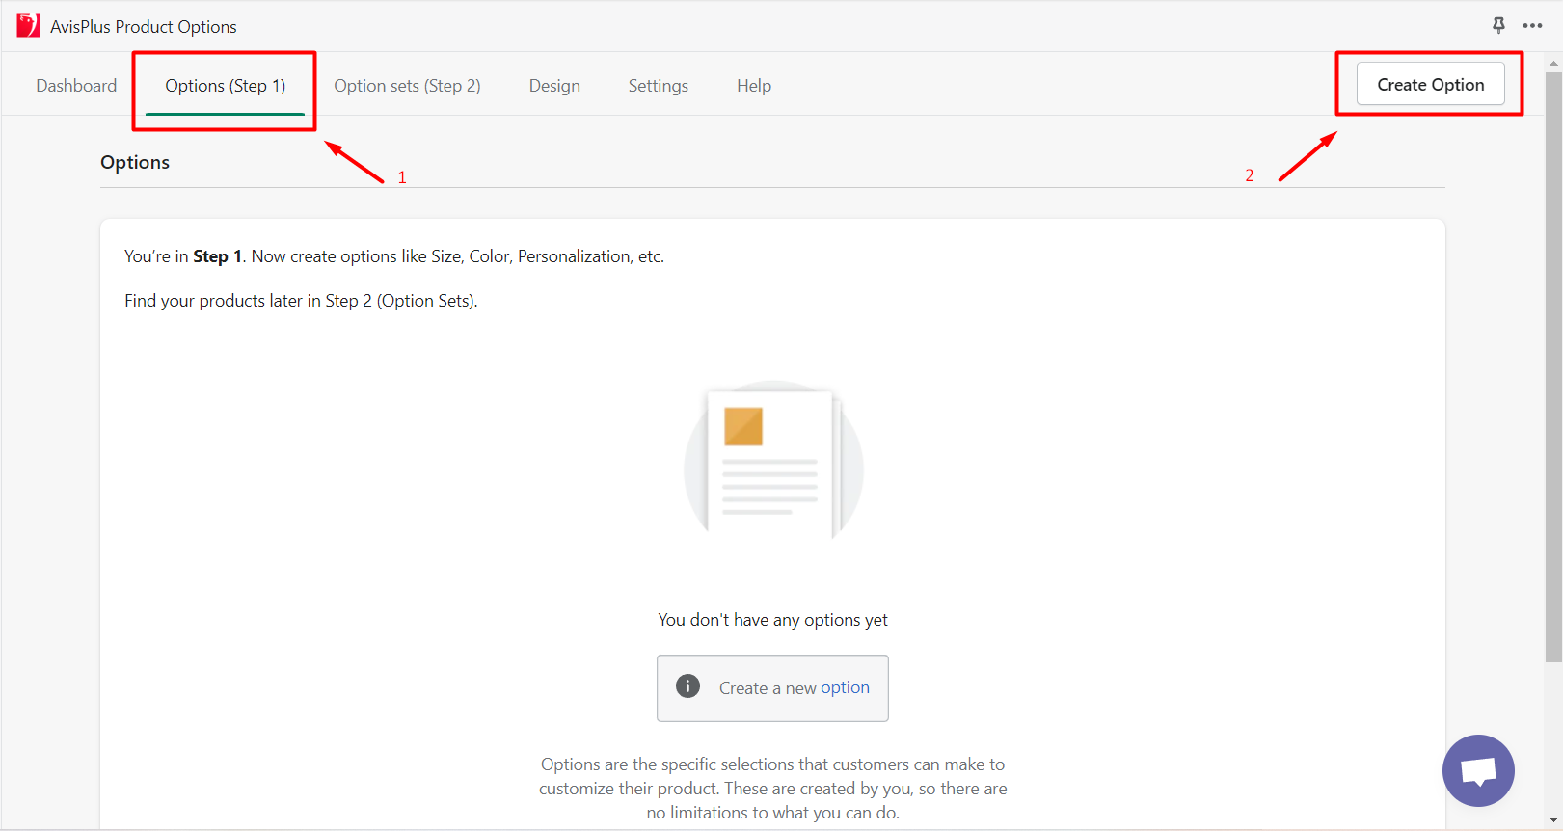Image resolution: width=1563 pixels, height=831 pixels.
Task: Click the text 'You don't have any options yet'
Action: pyautogui.click(x=772, y=620)
